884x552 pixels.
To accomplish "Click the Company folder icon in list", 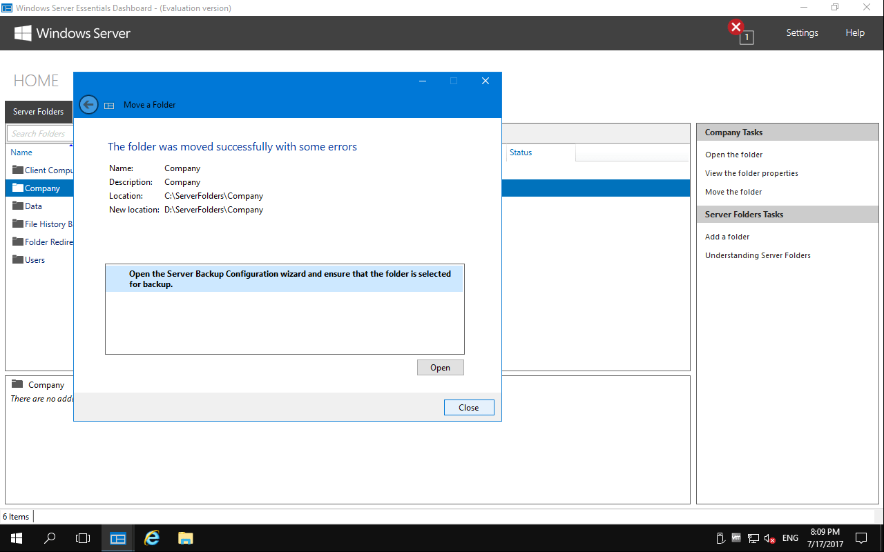I will click(17, 188).
